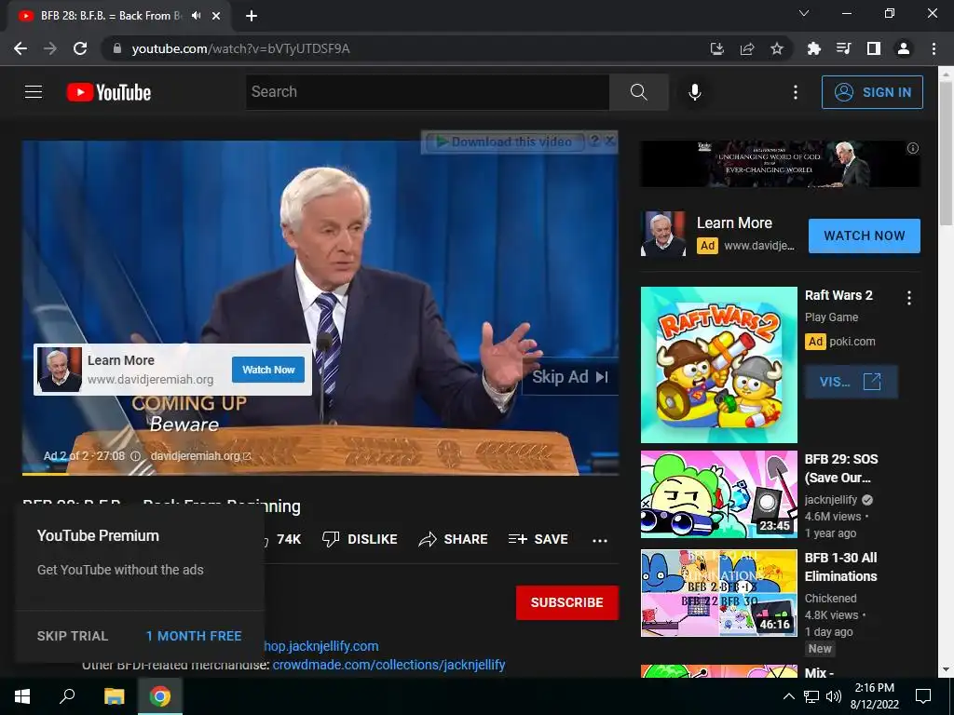Bookmark this tab with star icon
Image resolution: width=954 pixels, height=715 pixels.
tap(777, 48)
